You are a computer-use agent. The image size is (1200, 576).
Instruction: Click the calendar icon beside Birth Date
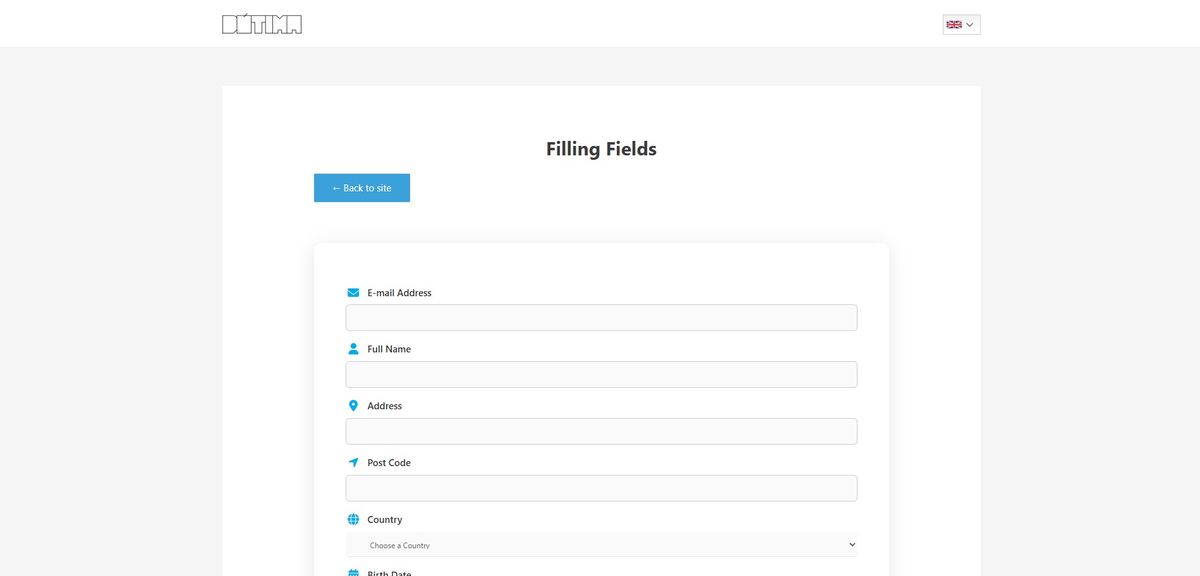click(353, 573)
